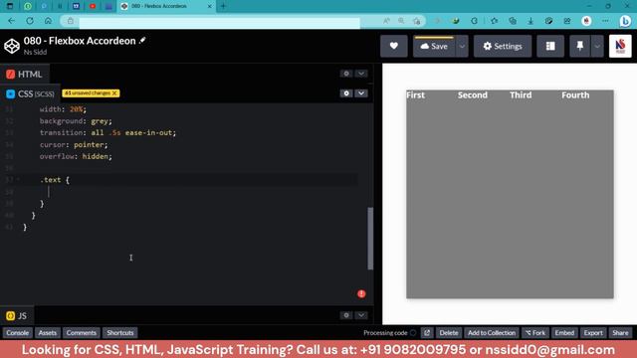Click the 'background: grey;' code line
637x358 pixels.
pos(76,121)
